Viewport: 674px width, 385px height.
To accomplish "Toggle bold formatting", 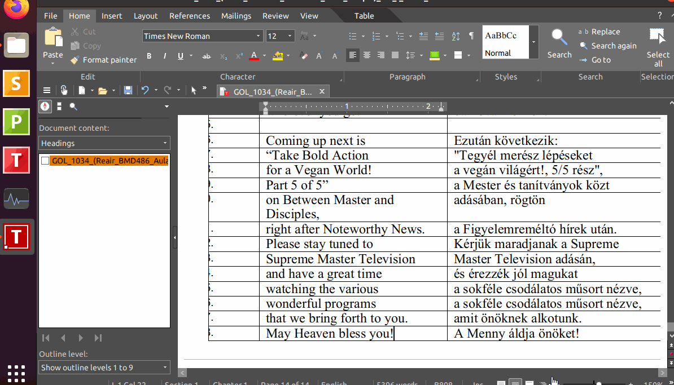I will [x=149, y=56].
